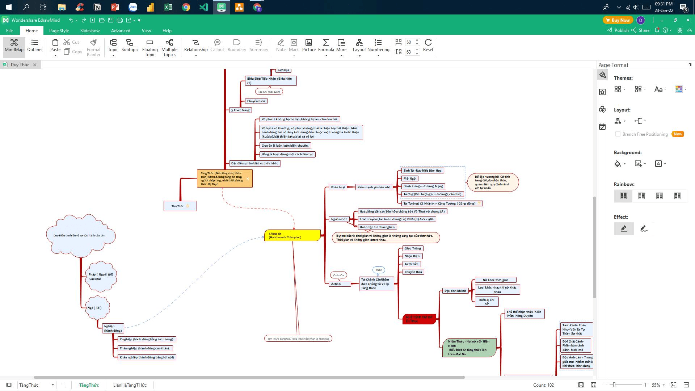
Task: Enable Branch Free Positioning checkbox
Action: 618,134
